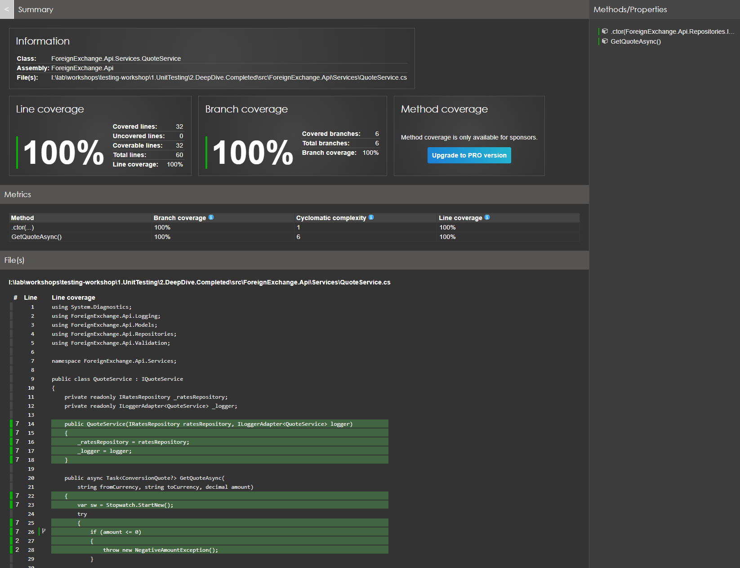Click the back arrow beside Summary
The height and width of the screenshot is (568, 740).
click(7, 9)
